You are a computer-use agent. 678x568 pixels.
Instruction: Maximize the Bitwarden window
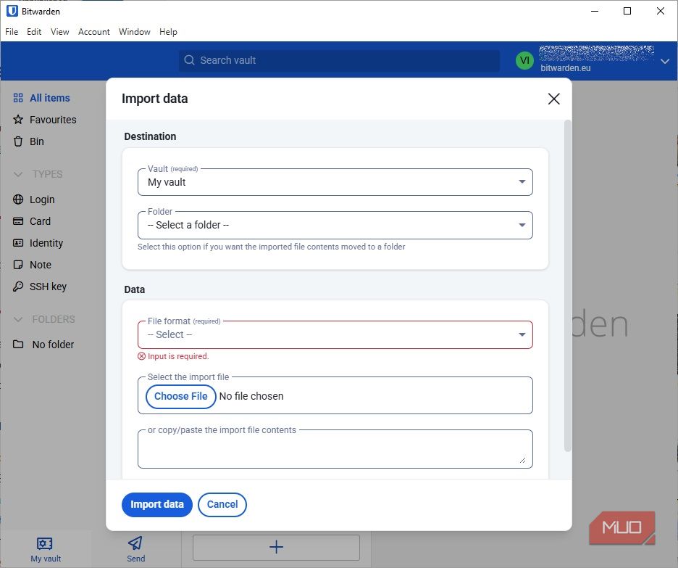[x=627, y=11]
